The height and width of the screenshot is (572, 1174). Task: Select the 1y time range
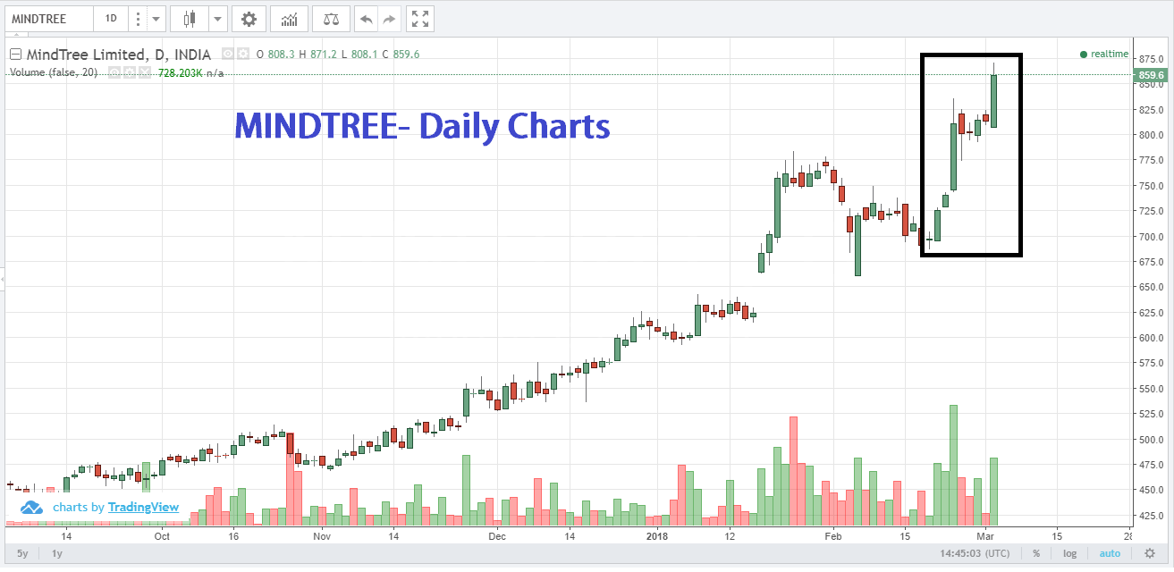(57, 553)
